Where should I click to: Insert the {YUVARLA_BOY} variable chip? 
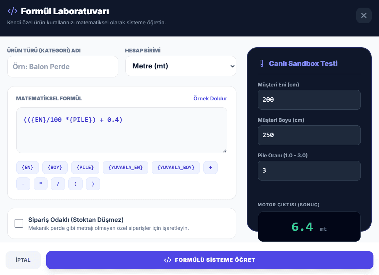tap(176, 167)
